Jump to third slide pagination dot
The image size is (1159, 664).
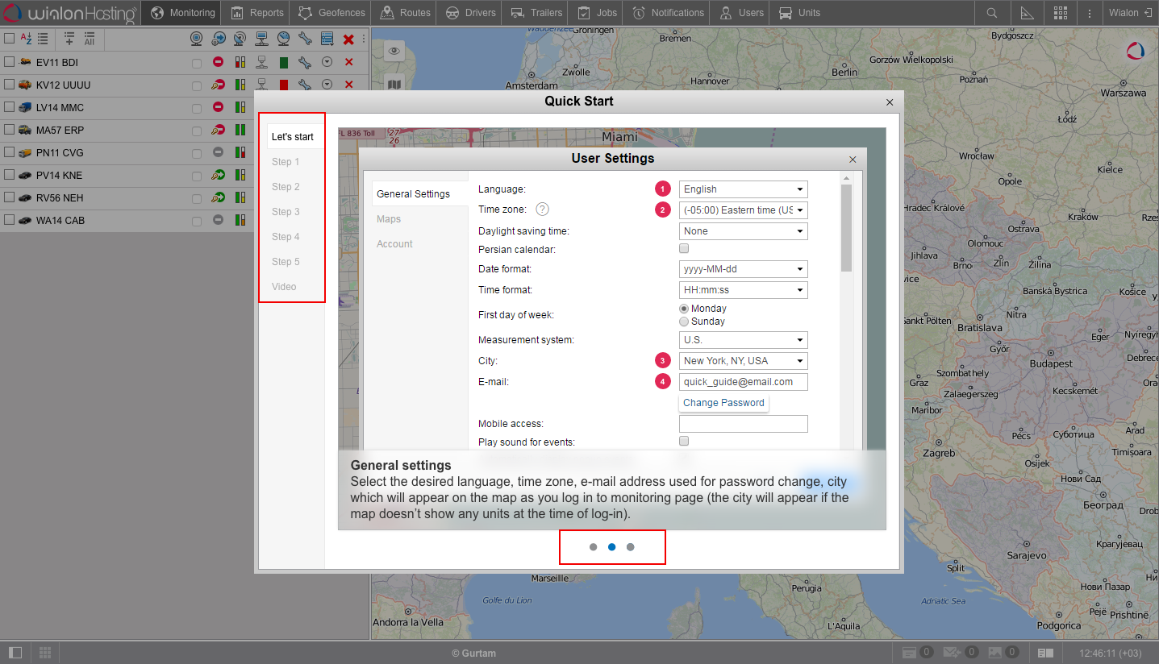[x=631, y=547]
